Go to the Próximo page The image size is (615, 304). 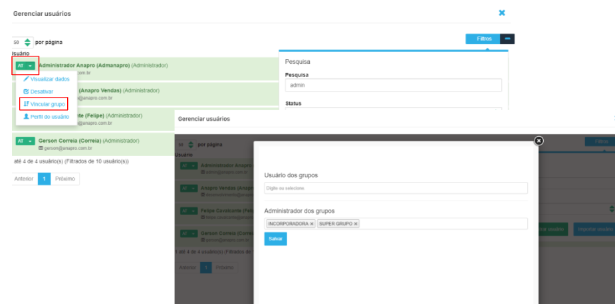coord(64,179)
